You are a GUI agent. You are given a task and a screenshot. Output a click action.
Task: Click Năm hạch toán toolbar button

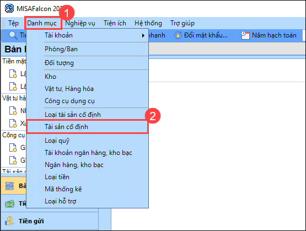[x=269, y=35]
